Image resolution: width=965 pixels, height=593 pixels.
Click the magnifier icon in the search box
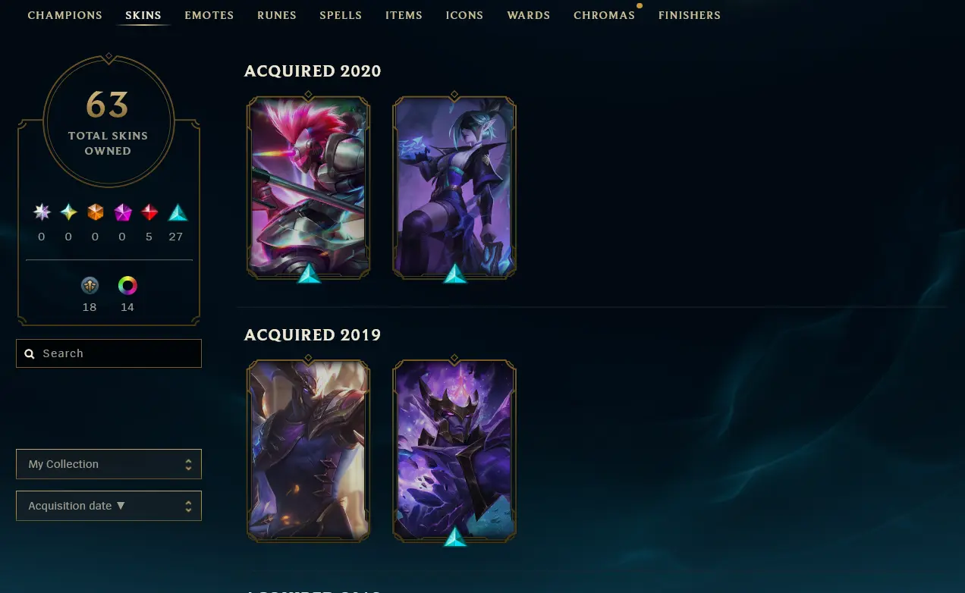[x=30, y=354]
